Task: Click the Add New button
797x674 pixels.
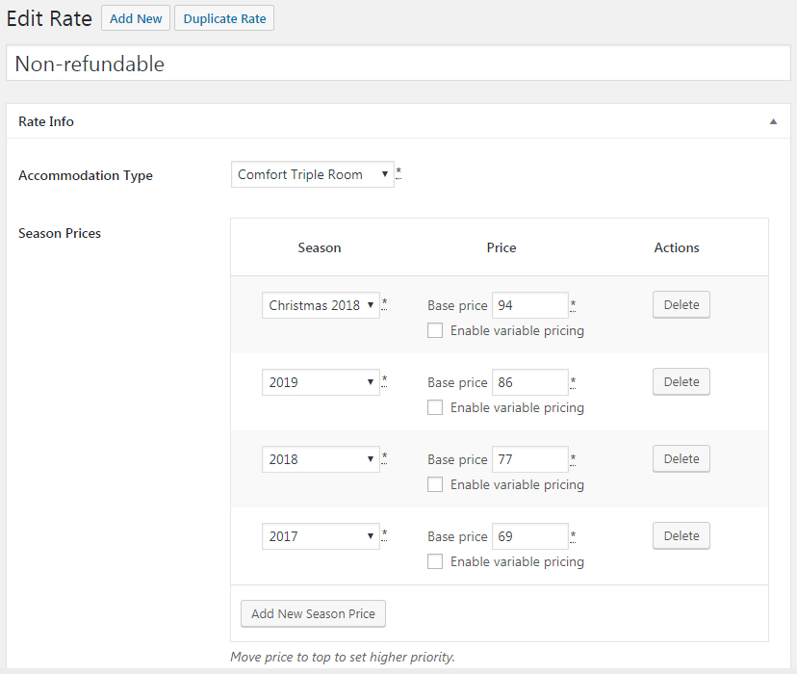Action: [136, 18]
